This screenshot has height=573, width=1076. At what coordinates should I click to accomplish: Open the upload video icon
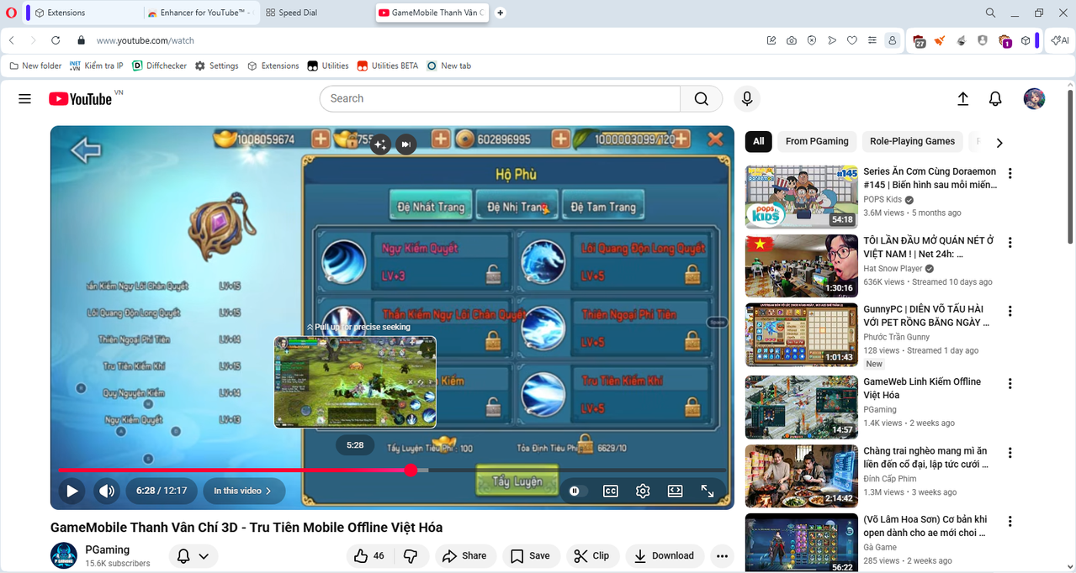(963, 99)
